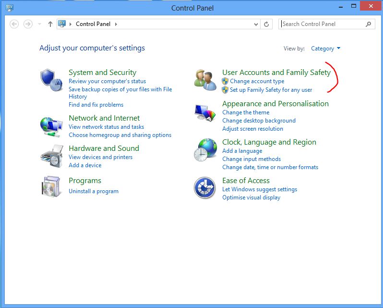Click the Control Panel breadcrumb

[x=93, y=24]
